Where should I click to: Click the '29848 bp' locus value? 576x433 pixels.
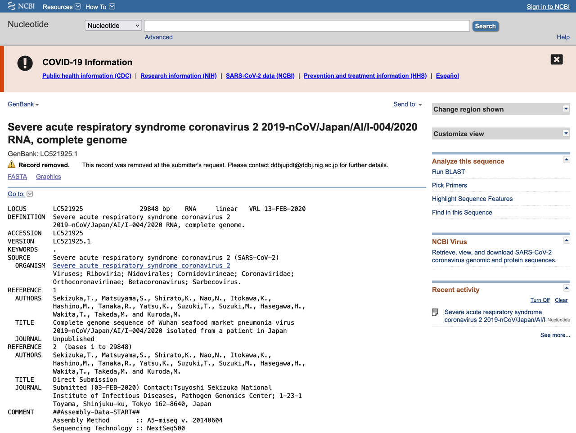155,209
